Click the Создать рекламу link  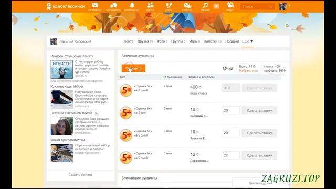point(80,175)
